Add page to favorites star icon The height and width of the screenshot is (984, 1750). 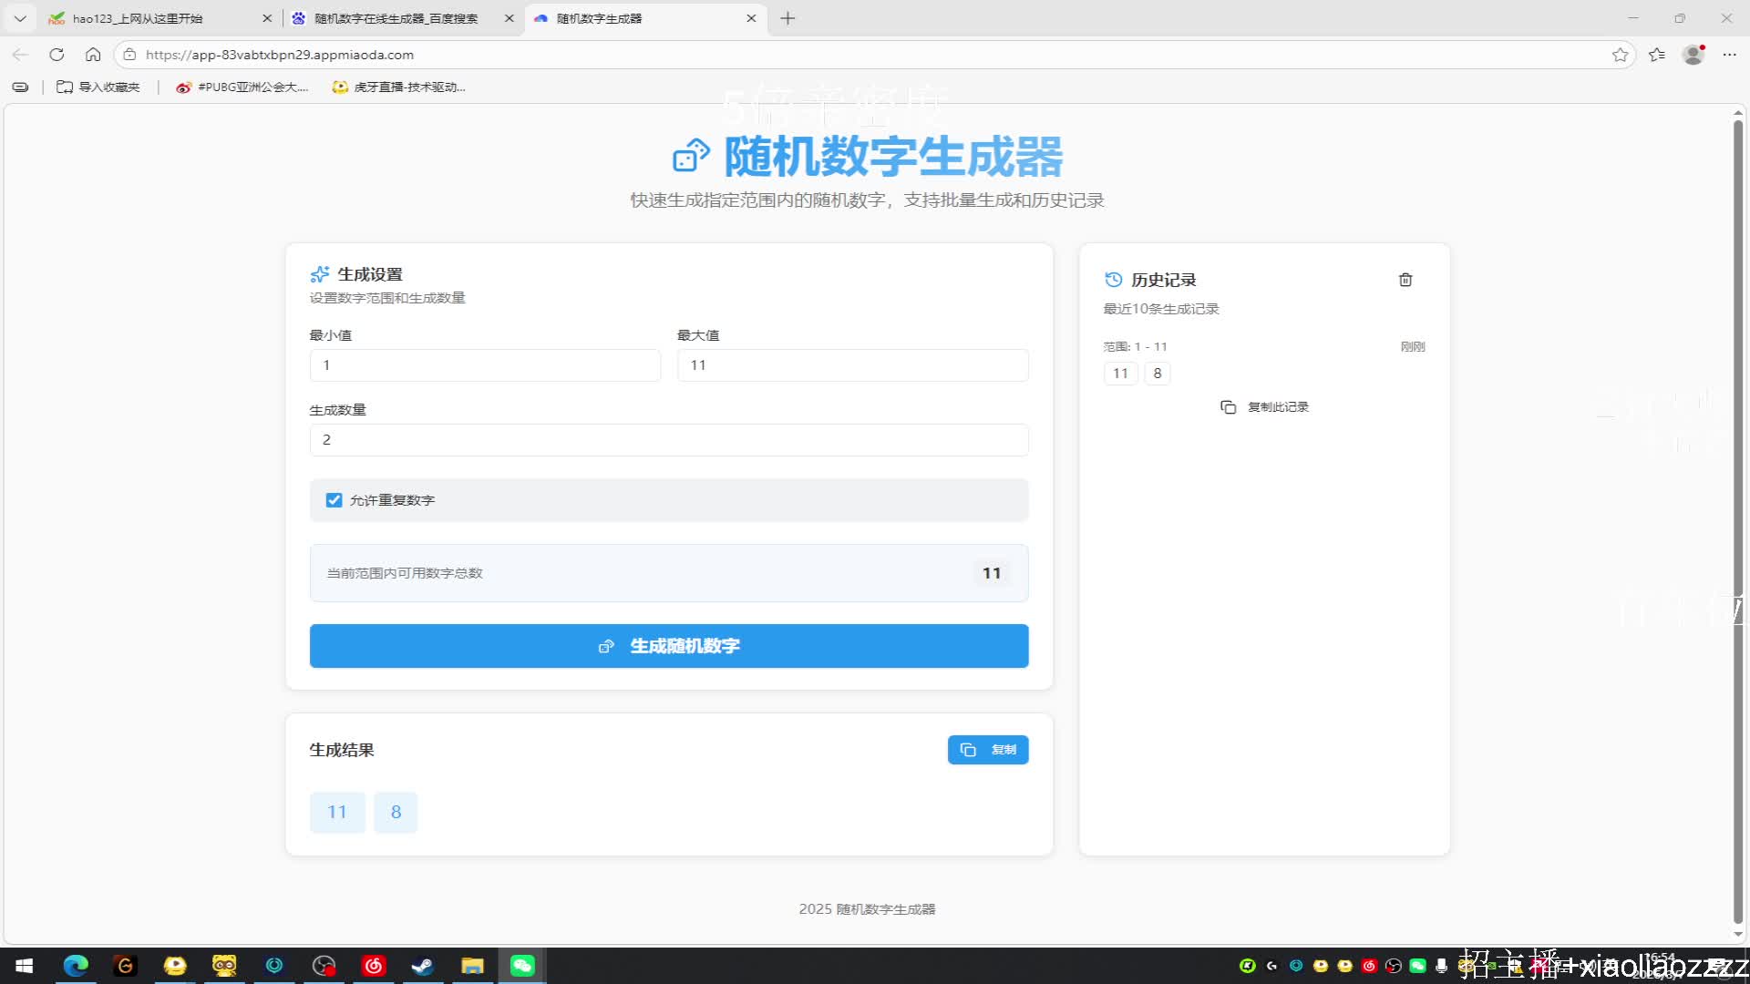(1620, 55)
